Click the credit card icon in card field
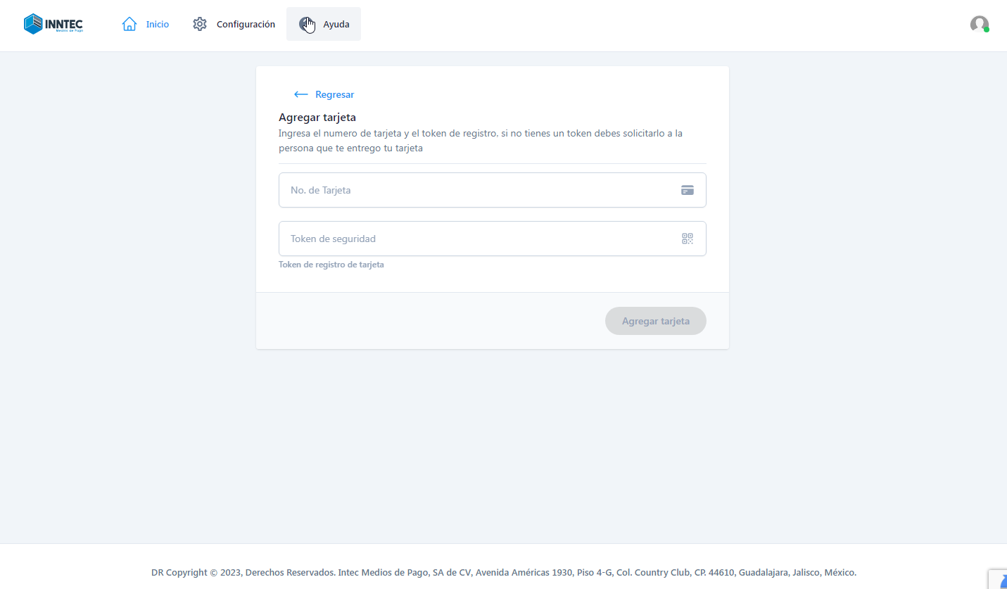The width and height of the screenshot is (1007, 589). tap(688, 190)
